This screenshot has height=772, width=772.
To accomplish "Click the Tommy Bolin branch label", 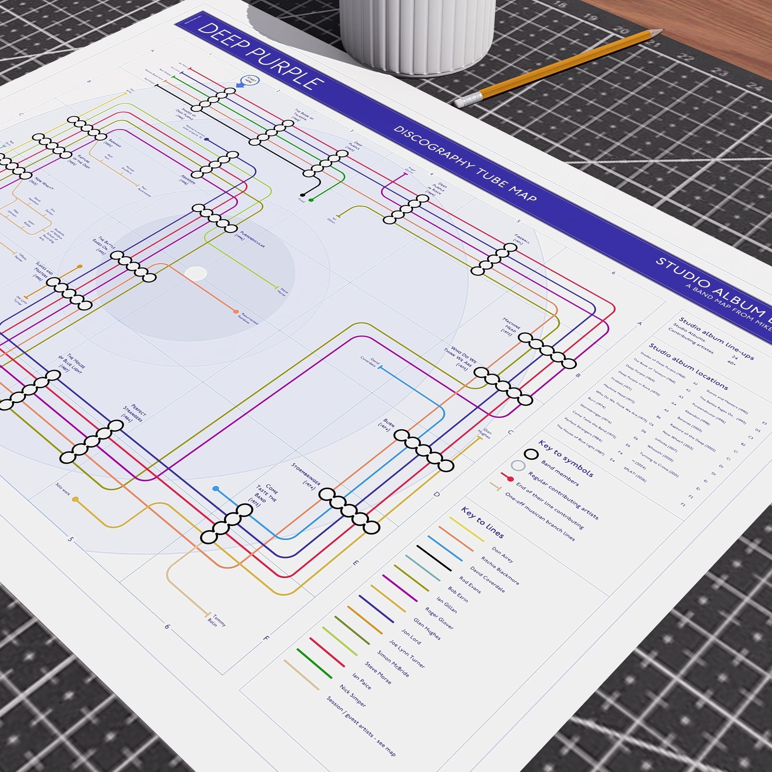I will tap(217, 620).
